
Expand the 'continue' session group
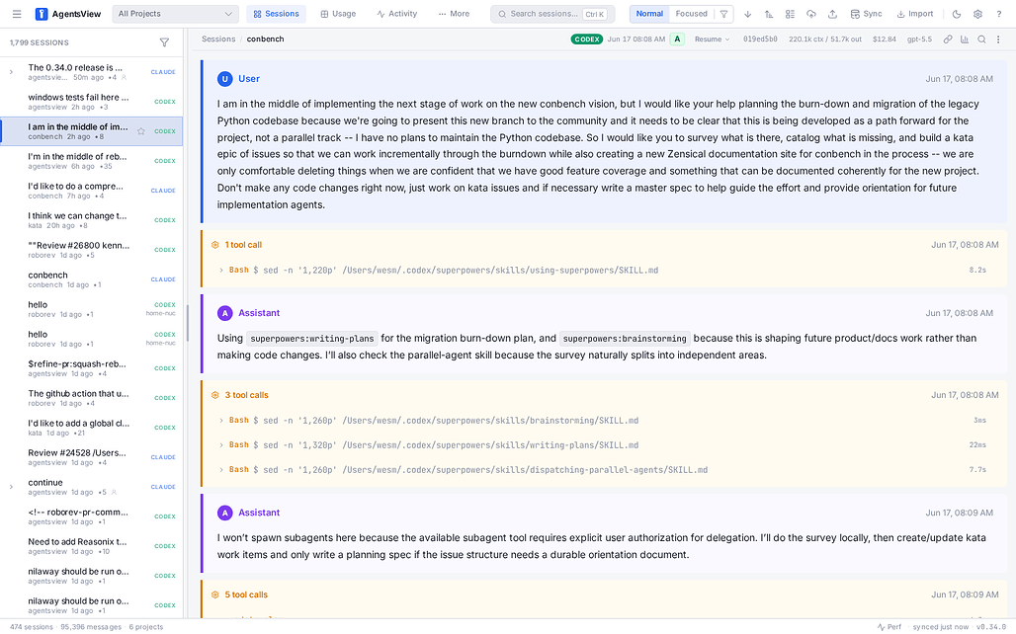(11, 487)
